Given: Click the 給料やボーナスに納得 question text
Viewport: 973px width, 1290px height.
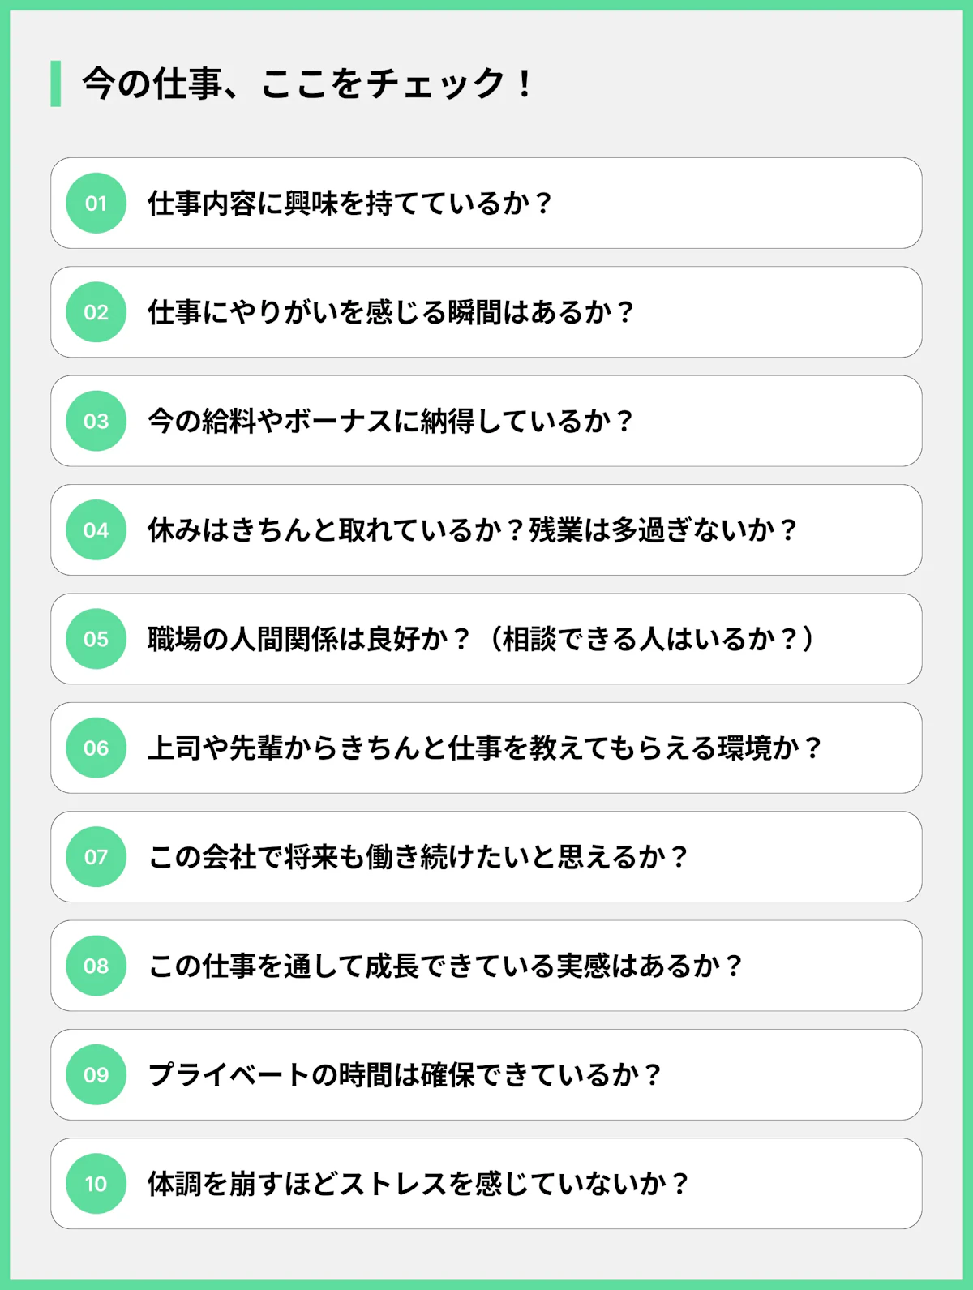Looking at the screenshot, I should [x=390, y=421].
